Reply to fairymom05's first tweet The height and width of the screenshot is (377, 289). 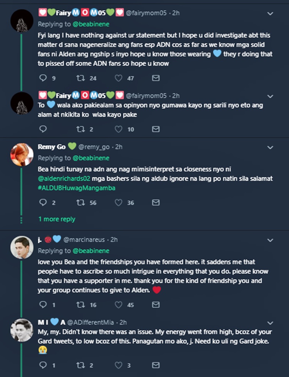(x=43, y=78)
